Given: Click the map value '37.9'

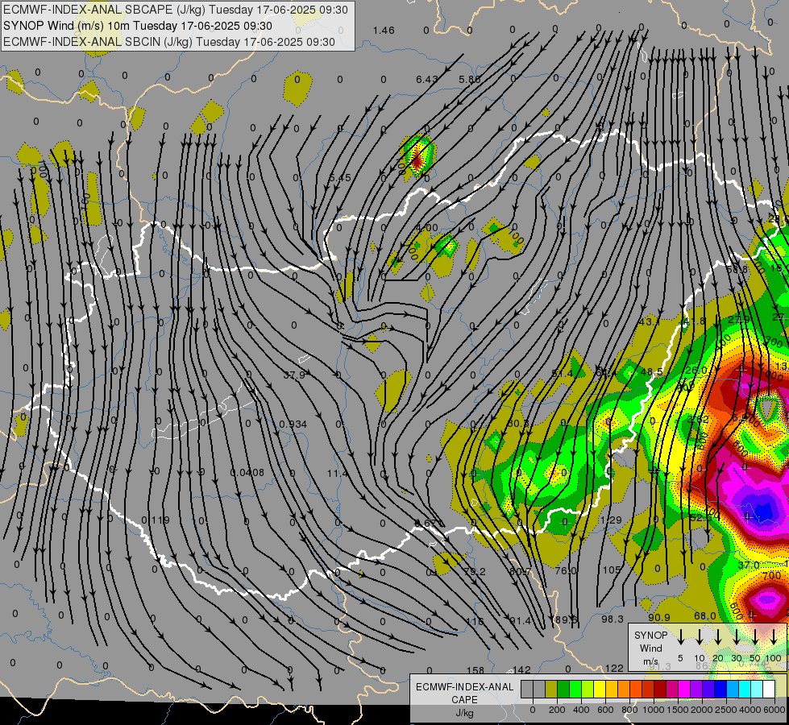Looking at the screenshot, I should click(x=294, y=375).
